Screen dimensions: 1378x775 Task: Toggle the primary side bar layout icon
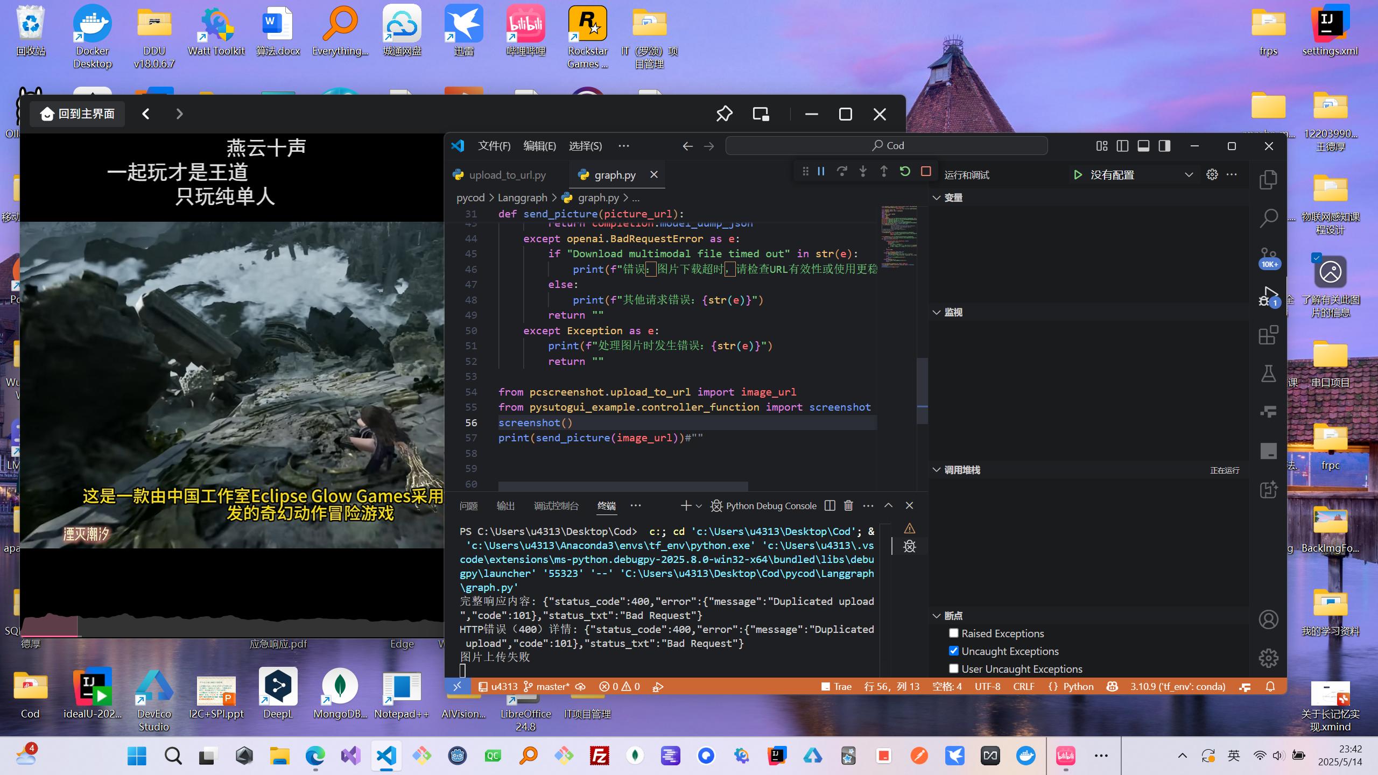1122,146
